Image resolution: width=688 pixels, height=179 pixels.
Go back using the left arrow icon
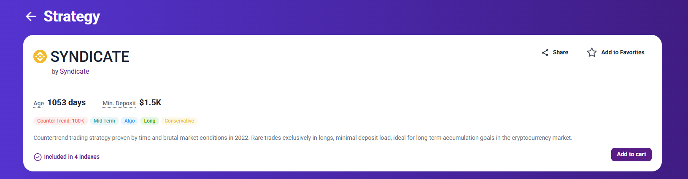31,16
